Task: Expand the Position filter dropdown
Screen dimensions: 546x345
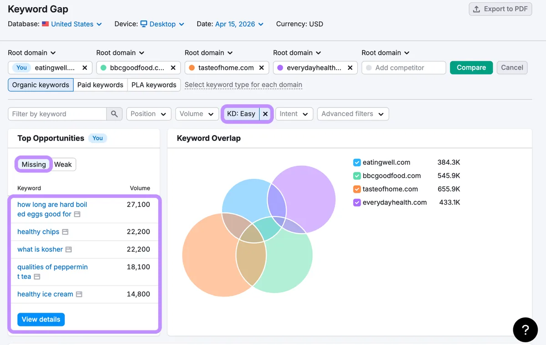Action: click(x=149, y=114)
